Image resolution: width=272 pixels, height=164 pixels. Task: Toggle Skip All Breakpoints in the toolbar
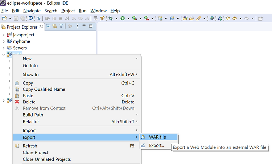(x=39, y=18)
